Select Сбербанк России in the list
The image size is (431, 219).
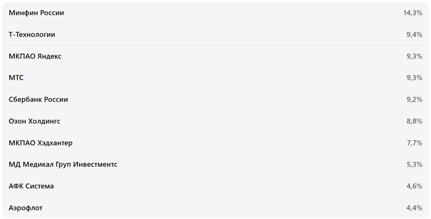pyautogui.click(x=38, y=99)
